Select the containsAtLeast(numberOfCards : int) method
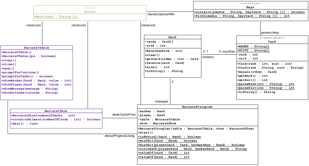 [x=56, y=120]
